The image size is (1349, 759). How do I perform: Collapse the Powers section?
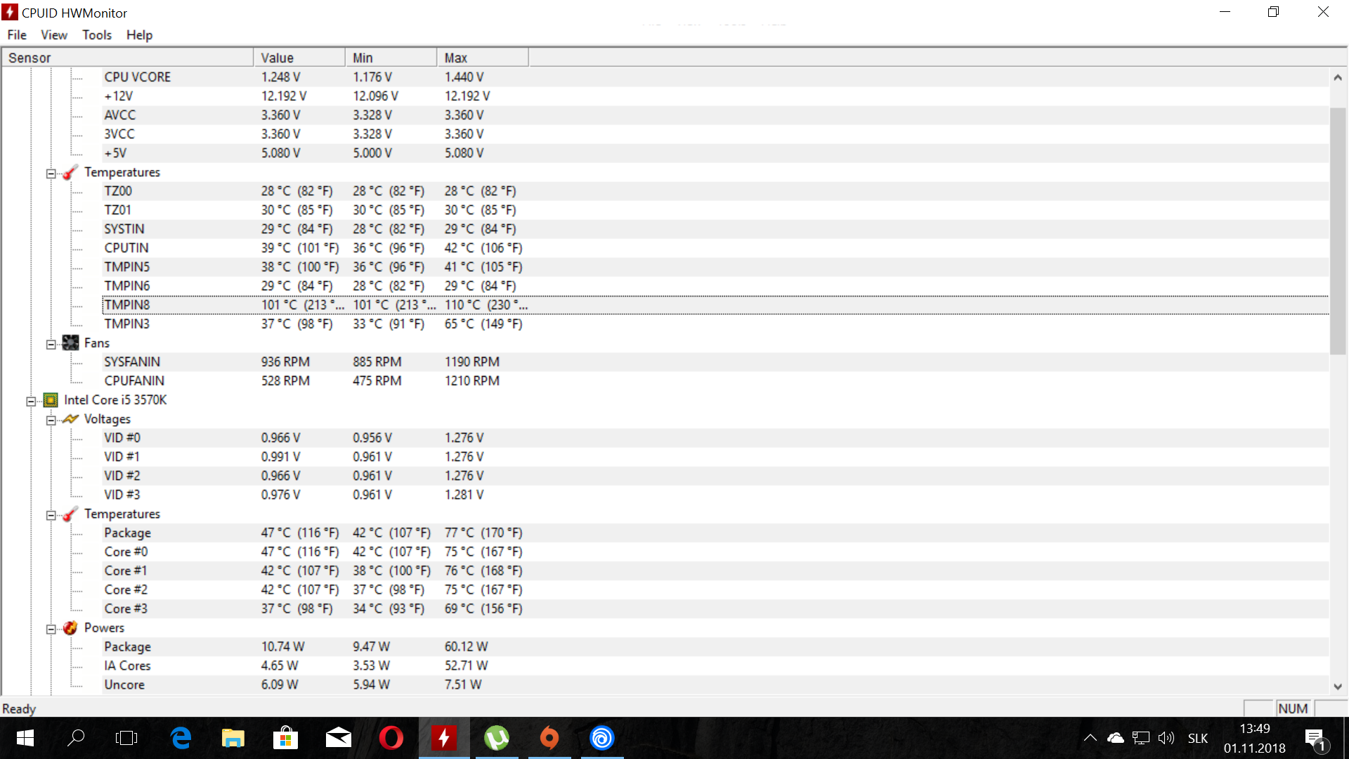pos(51,629)
